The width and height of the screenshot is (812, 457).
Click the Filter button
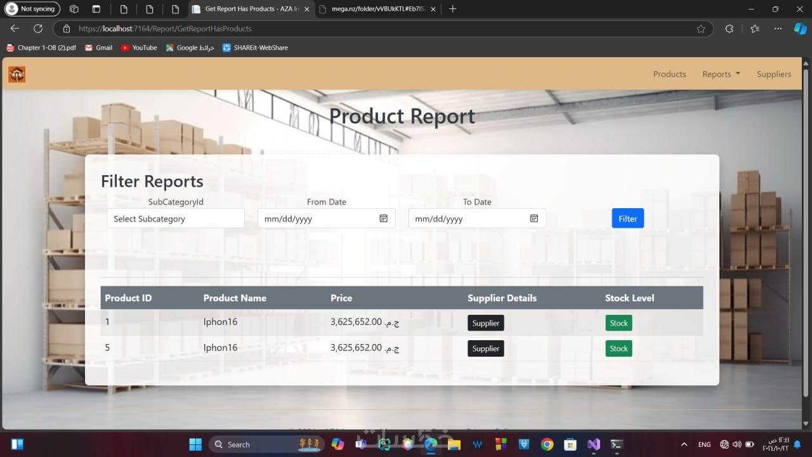tap(628, 218)
